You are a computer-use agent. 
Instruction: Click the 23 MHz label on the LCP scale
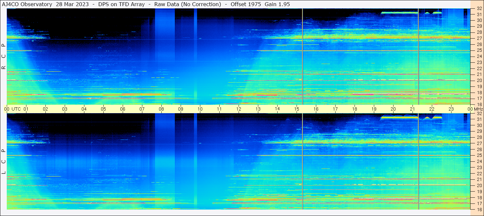479,167
